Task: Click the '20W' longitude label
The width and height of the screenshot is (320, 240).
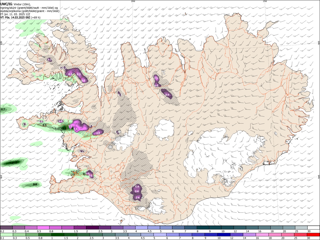Action: pyautogui.click(x=133, y=1)
